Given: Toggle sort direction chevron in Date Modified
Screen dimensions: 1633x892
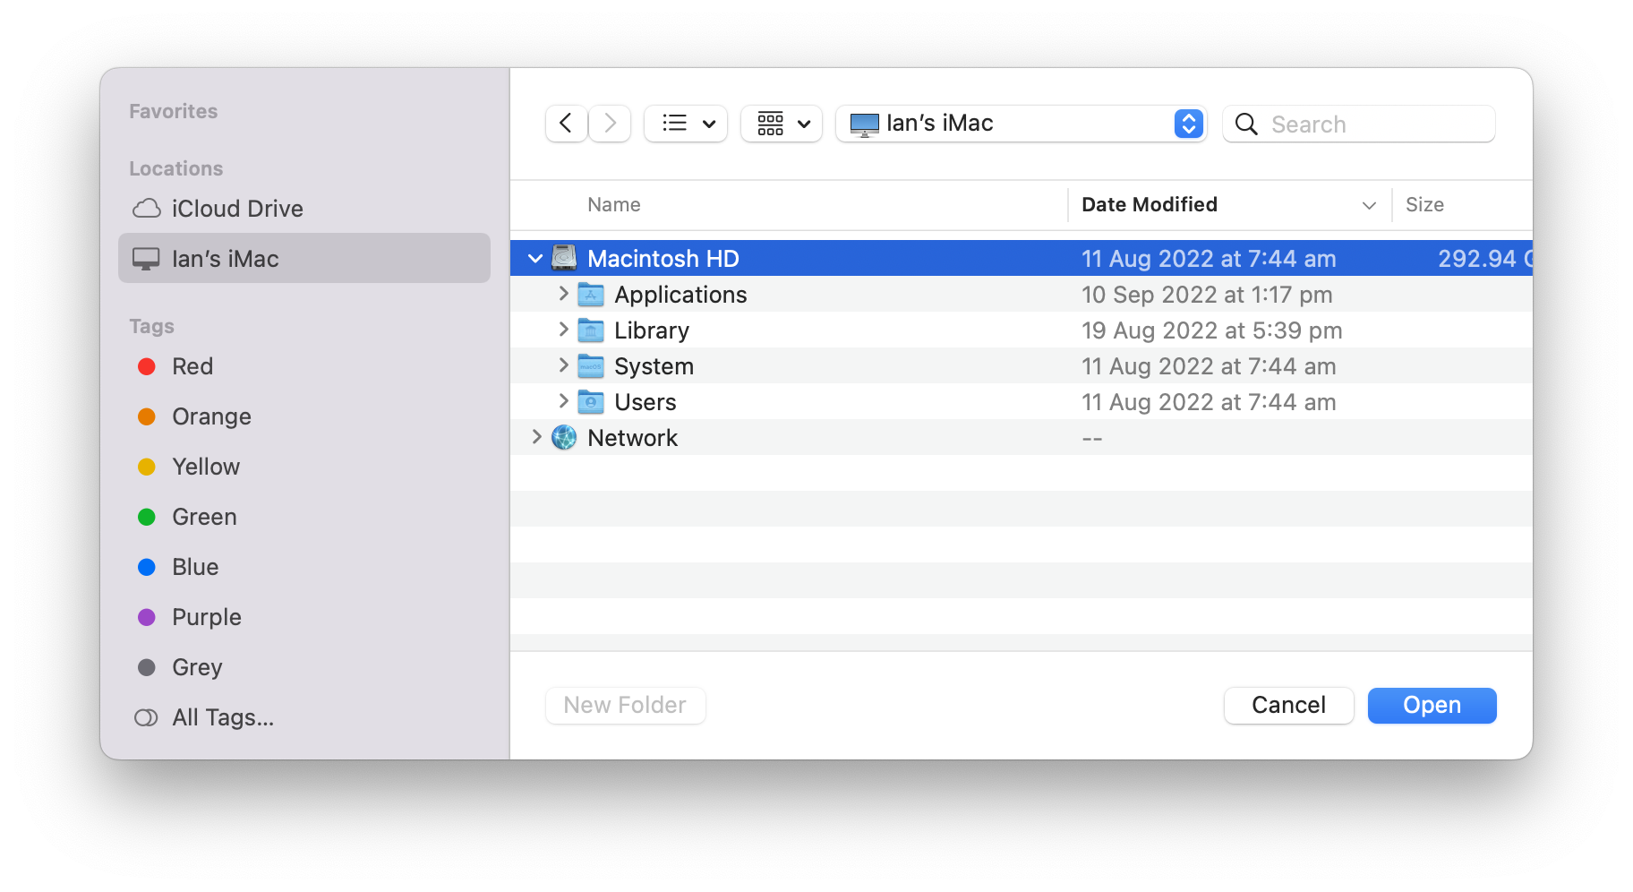Looking at the screenshot, I should 1369,206.
